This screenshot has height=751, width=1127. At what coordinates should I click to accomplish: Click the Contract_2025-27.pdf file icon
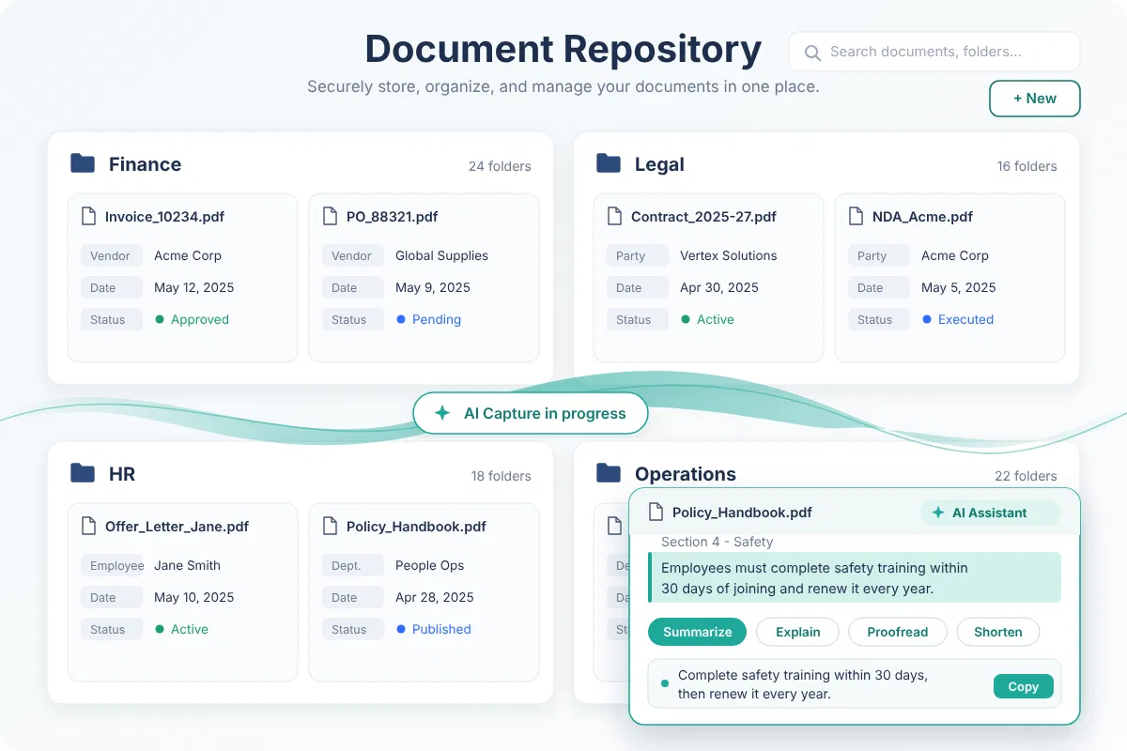point(614,216)
